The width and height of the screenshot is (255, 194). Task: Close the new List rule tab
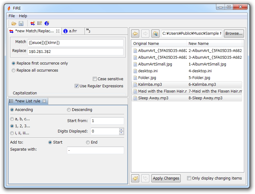pos(44,101)
